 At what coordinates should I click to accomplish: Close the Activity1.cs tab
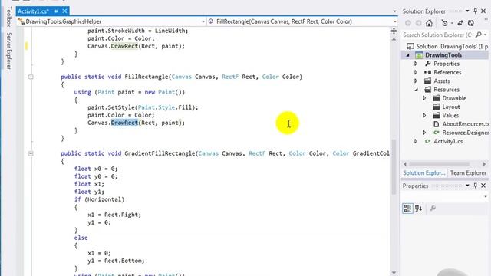pyautogui.click(x=64, y=11)
